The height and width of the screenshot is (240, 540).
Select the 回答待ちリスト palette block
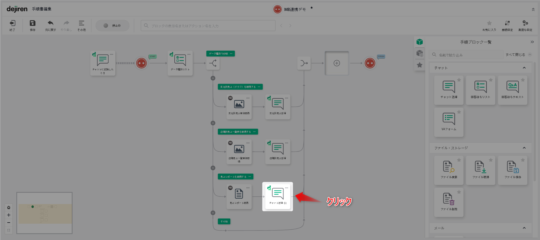pos(481,90)
